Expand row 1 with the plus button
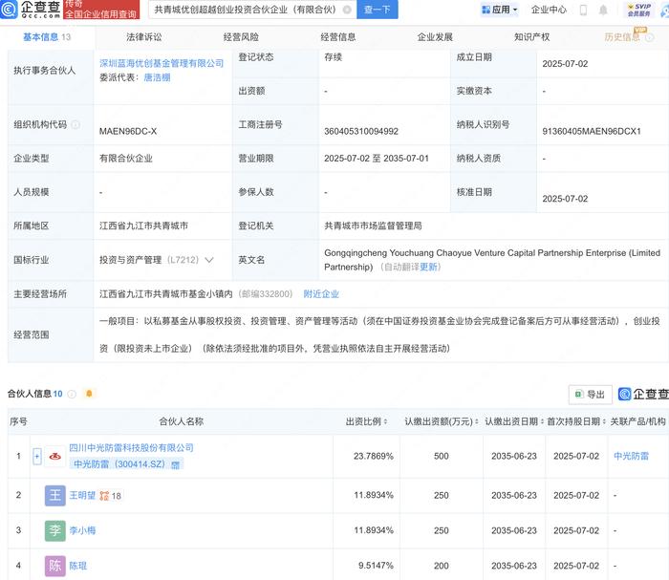The image size is (669, 580). pyautogui.click(x=37, y=457)
